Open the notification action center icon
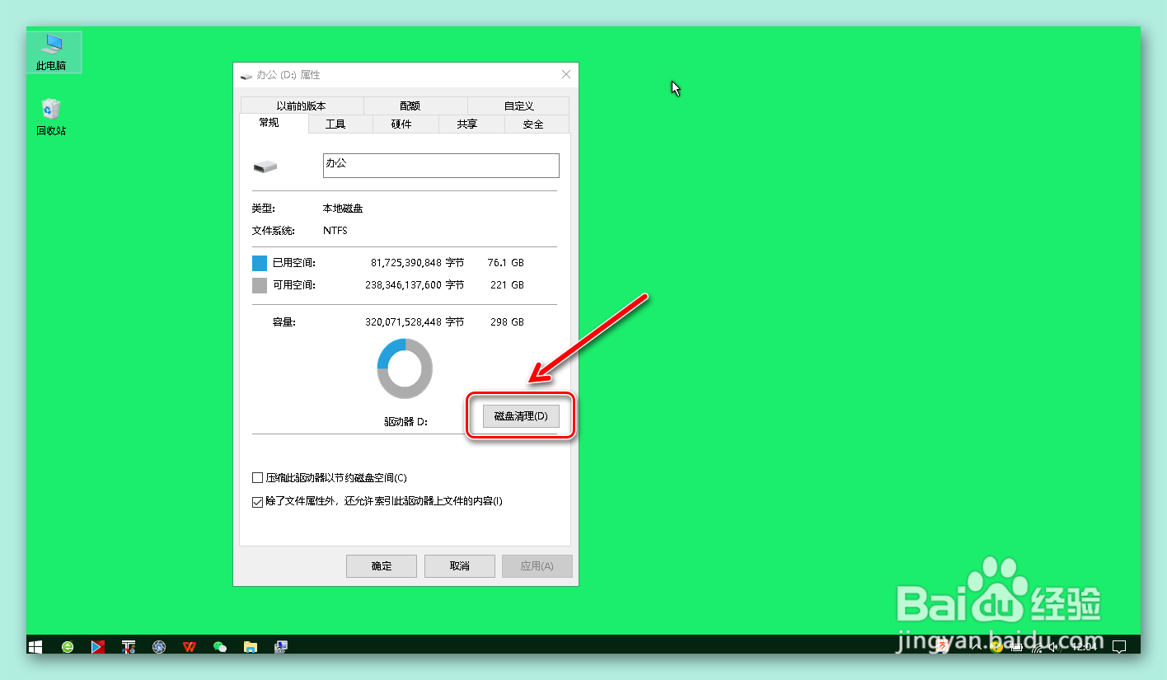The height and width of the screenshot is (680, 1167). (1118, 647)
